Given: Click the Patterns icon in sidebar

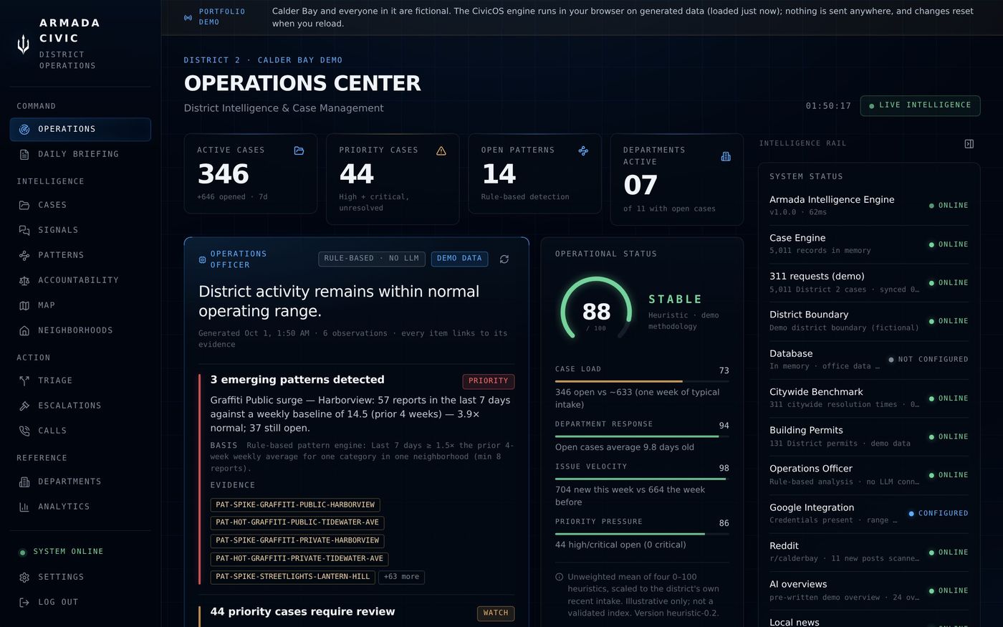Looking at the screenshot, I should point(24,256).
